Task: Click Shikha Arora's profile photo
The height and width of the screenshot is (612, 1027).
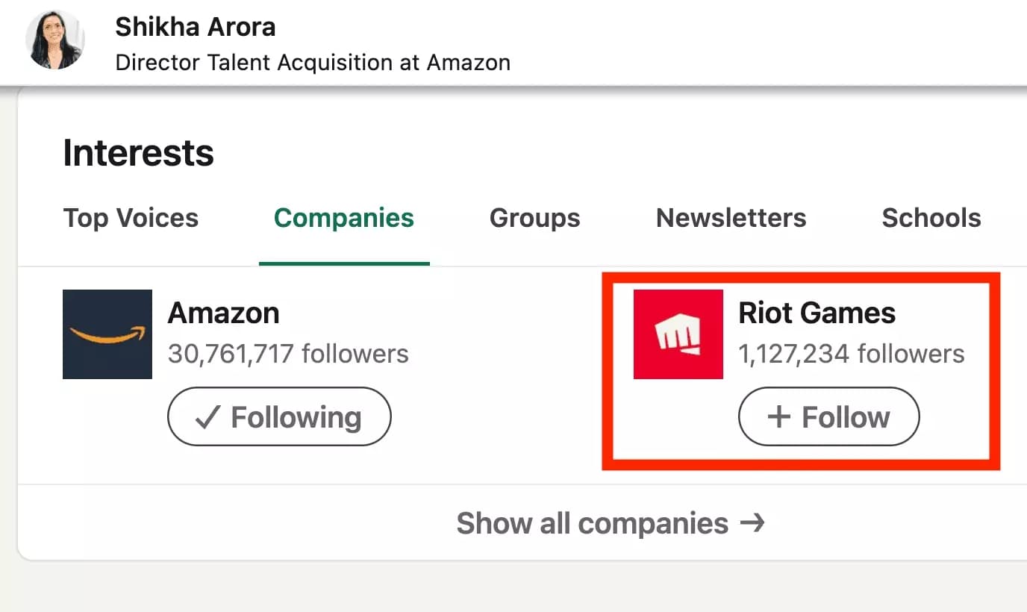Action: [x=54, y=39]
